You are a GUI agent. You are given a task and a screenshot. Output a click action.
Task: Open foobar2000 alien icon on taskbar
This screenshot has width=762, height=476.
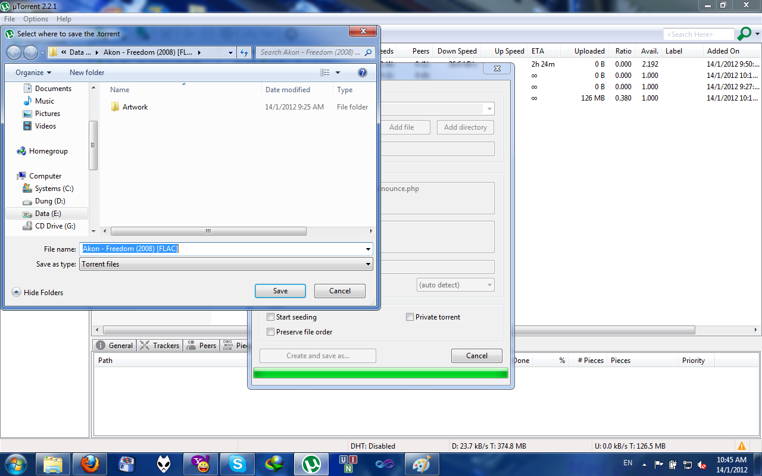[x=164, y=464]
